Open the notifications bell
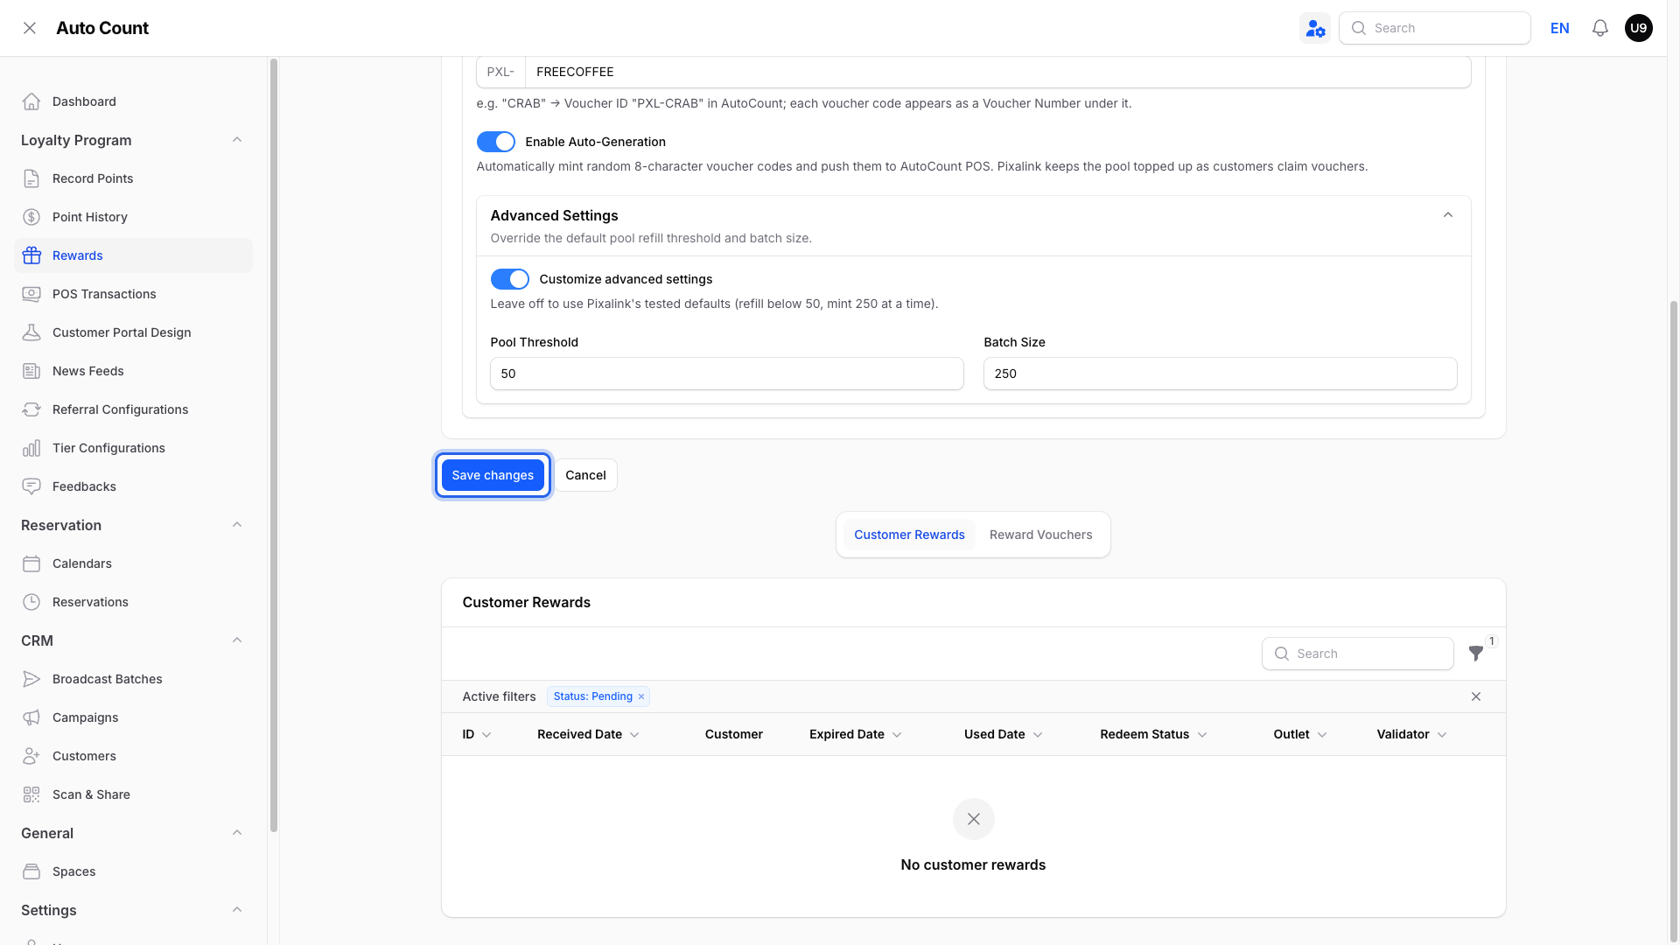Screen dimensions: 1680x945 tap(1600, 28)
